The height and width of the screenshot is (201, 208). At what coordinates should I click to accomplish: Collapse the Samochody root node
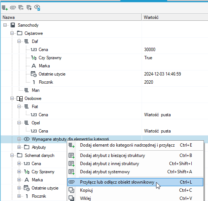pos(5,25)
